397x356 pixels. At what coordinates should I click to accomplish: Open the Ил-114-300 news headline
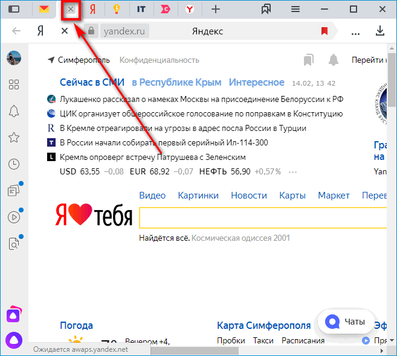pos(164,142)
